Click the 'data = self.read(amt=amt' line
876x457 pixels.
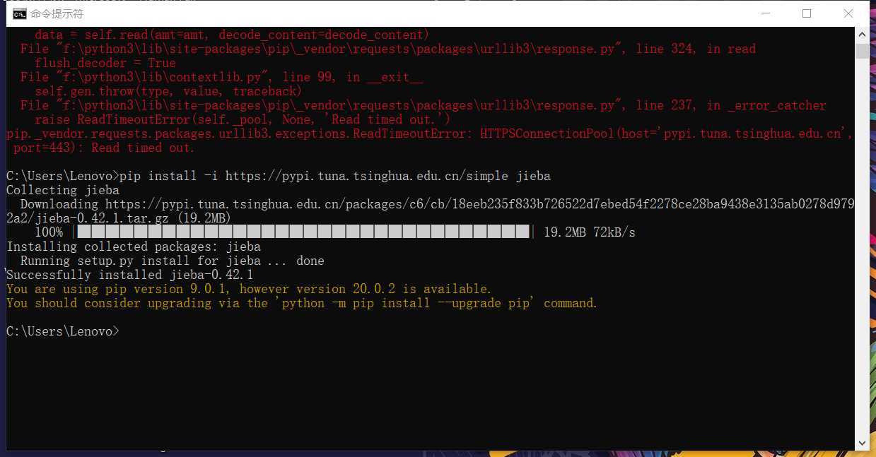pyautogui.click(x=232, y=35)
